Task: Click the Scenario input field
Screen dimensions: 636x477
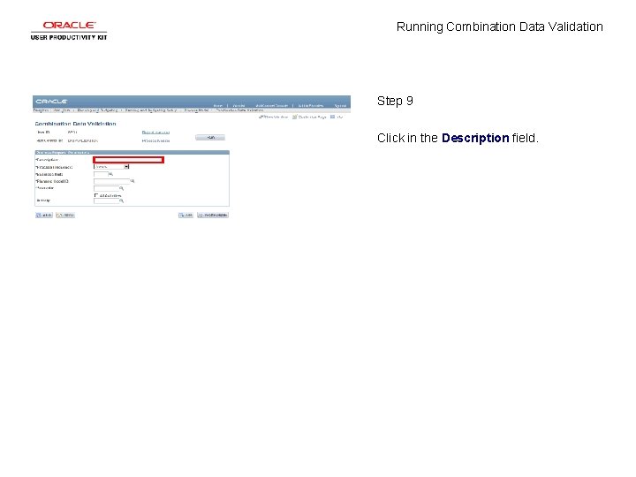Action: pyautogui.click(x=106, y=189)
